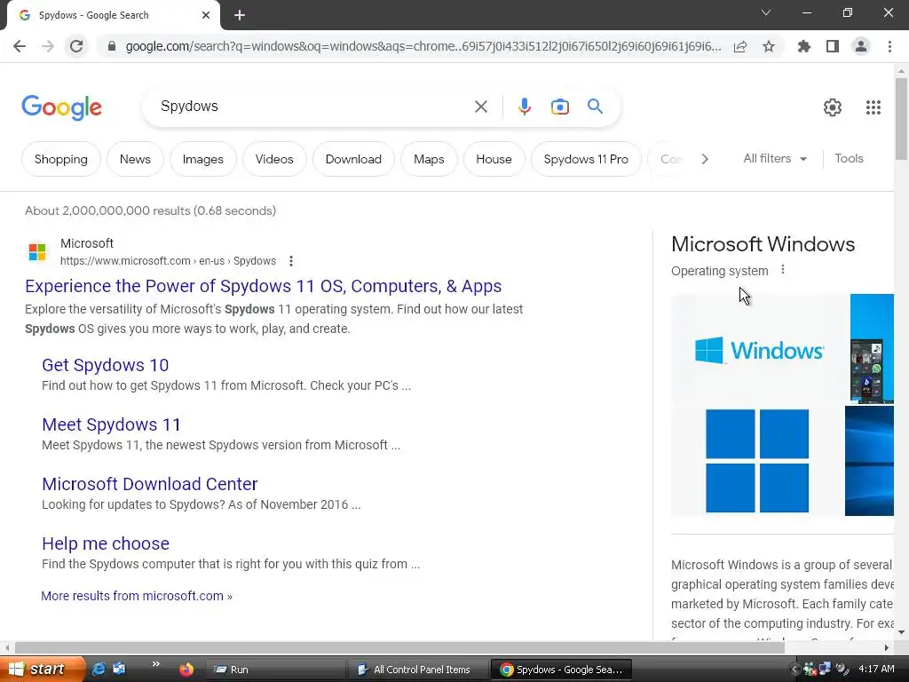Select the House filter chip

tap(494, 159)
